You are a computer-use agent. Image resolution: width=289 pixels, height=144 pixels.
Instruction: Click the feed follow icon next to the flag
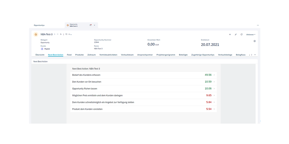(x=61, y=34)
